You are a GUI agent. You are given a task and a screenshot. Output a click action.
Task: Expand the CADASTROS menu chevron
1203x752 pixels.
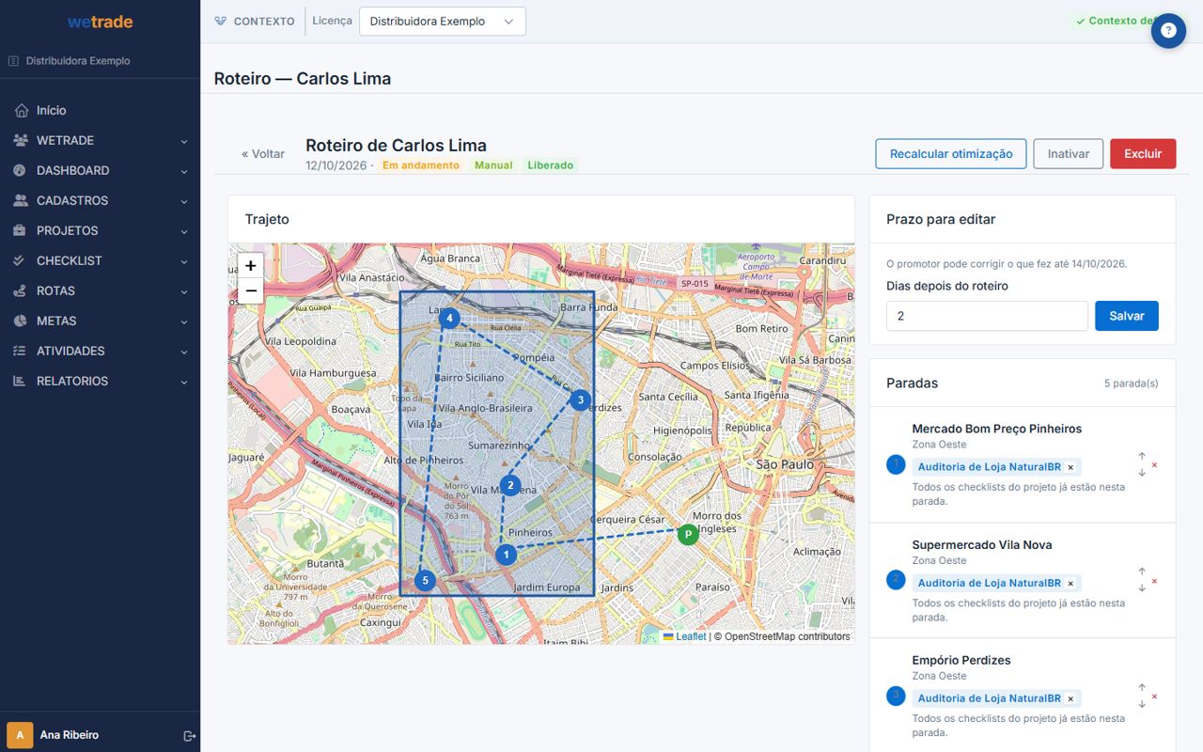184,202
